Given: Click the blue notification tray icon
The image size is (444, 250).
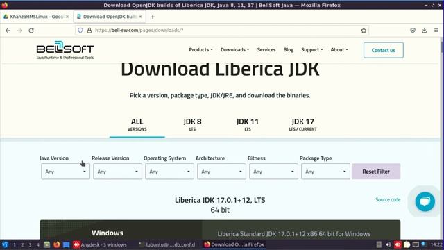Looking at the screenshot, I should 423,244.
